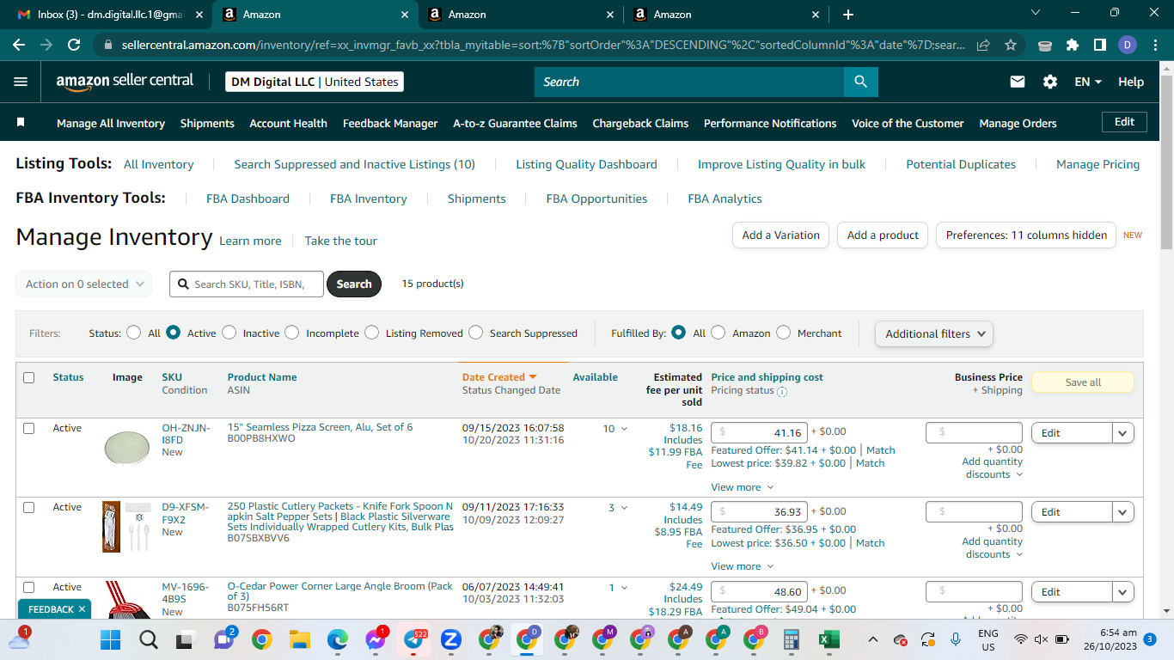
Task: Click the Take the tour link
Action: click(x=340, y=241)
